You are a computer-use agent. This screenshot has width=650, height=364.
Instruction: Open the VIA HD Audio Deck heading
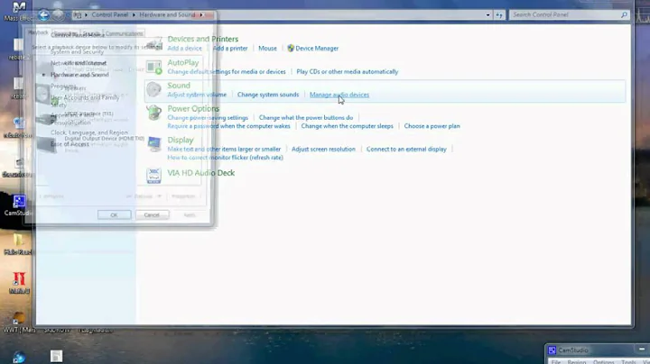tap(201, 173)
